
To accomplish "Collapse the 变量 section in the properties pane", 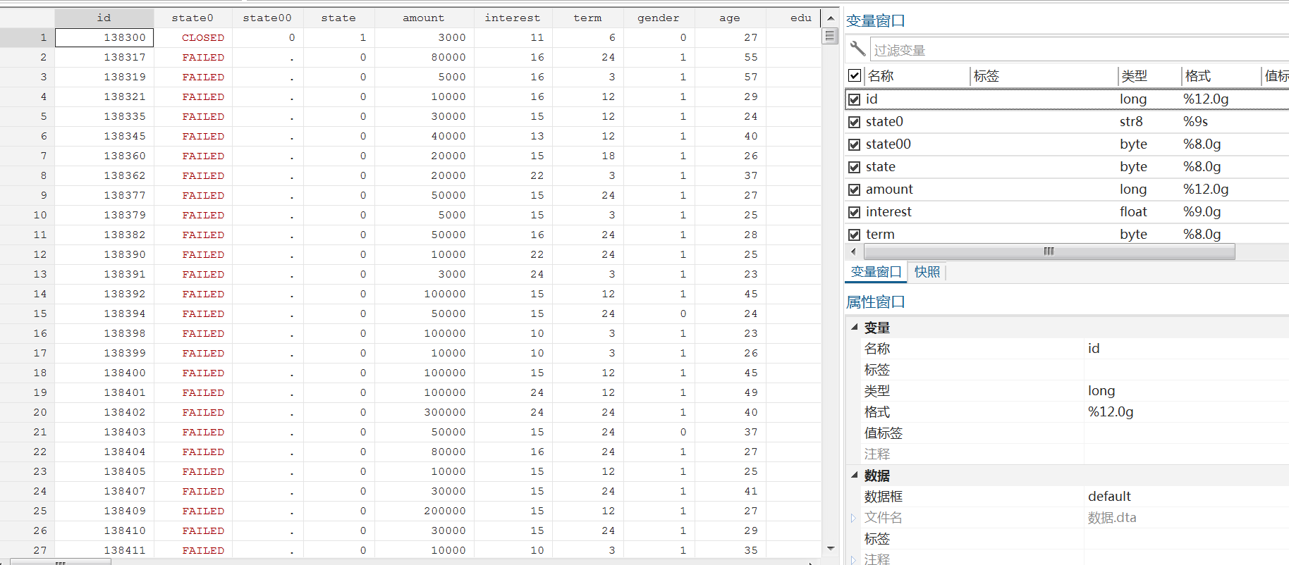I will pyautogui.click(x=854, y=327).
